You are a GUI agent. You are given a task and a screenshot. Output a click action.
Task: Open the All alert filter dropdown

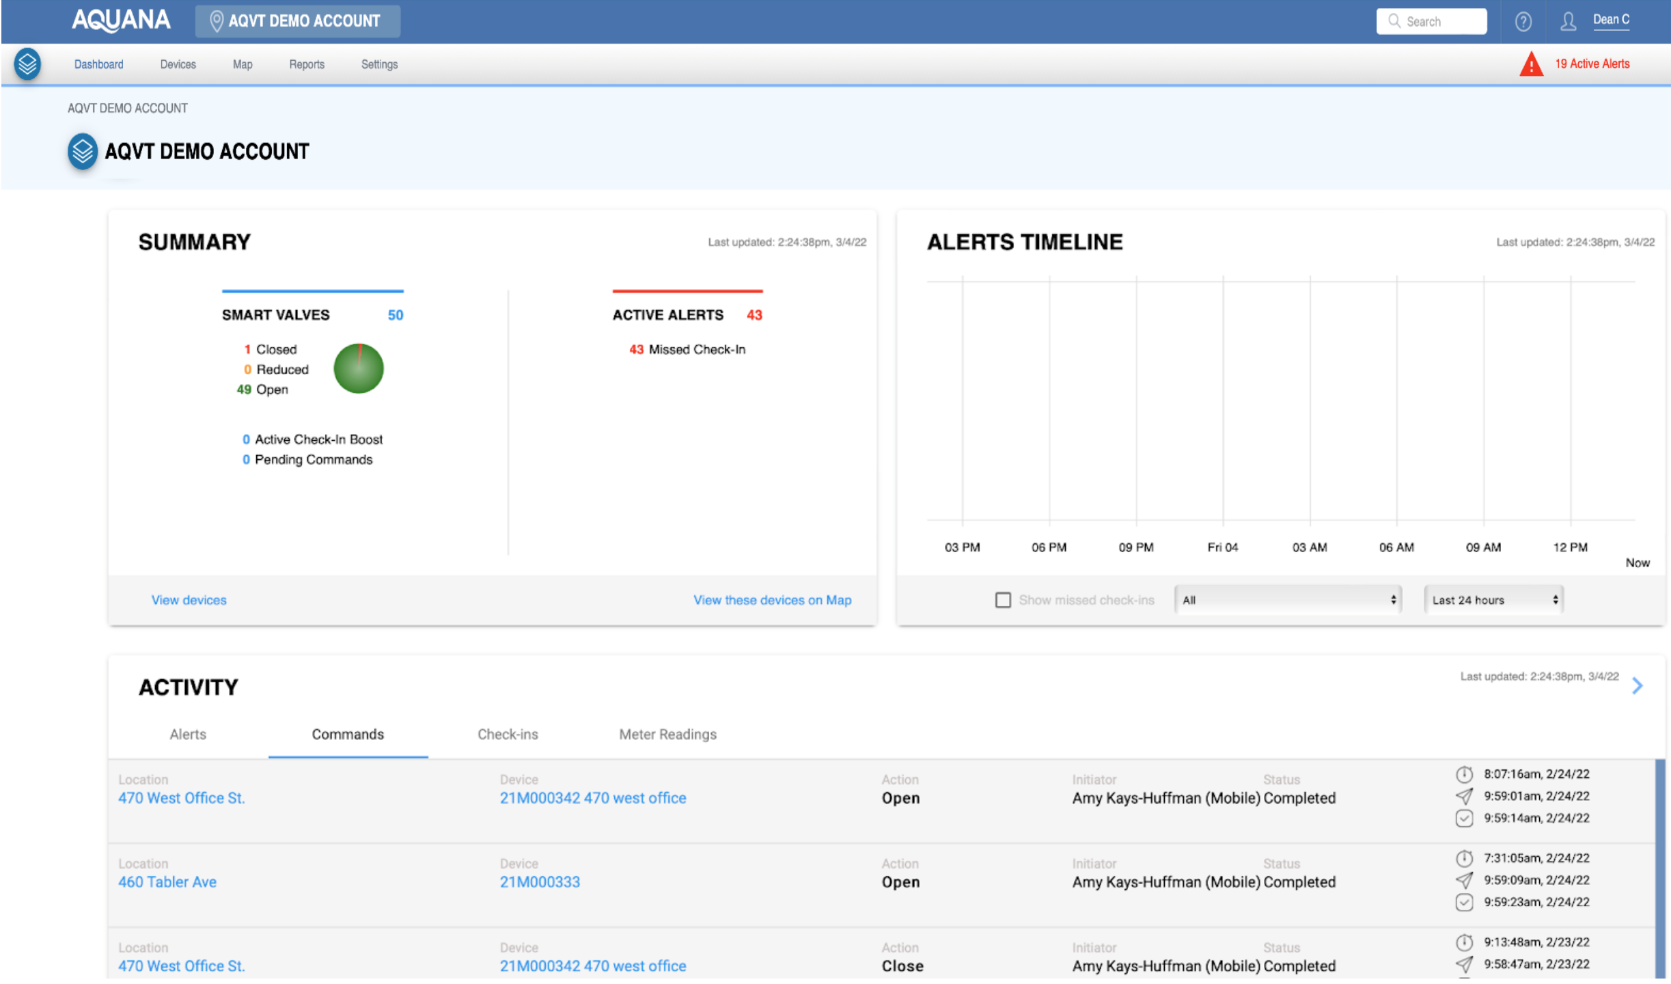[x=1288, y=600]
